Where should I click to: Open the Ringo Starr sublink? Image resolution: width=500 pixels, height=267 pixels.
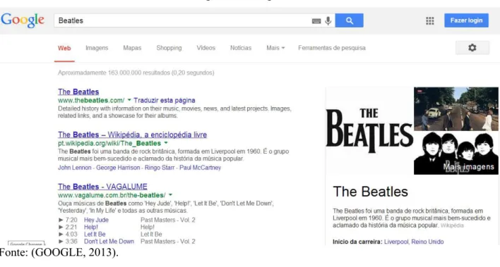pos(160,168)
